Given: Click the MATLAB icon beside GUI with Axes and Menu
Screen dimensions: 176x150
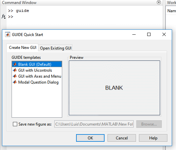Looking at the screenshot, I should click(15, 76).
